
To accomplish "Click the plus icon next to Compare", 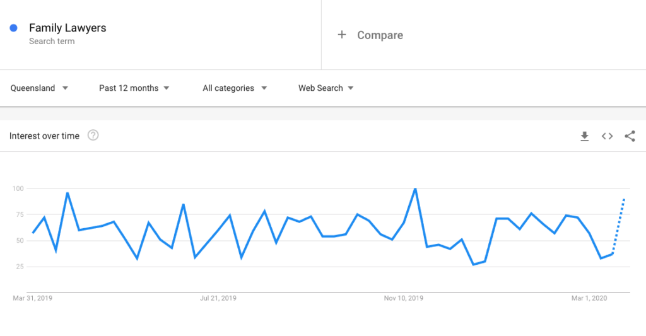I will (x=341, y=35).
